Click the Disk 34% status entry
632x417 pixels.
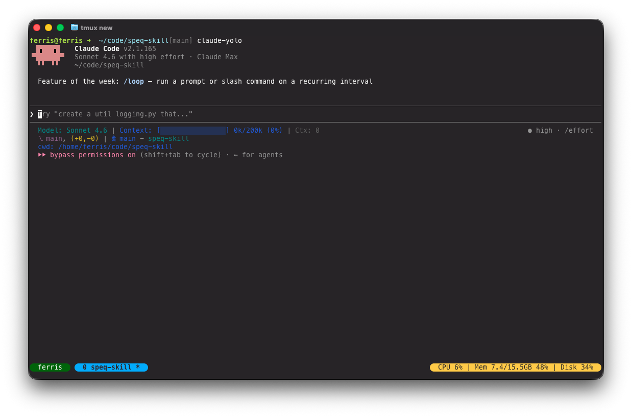577,367
